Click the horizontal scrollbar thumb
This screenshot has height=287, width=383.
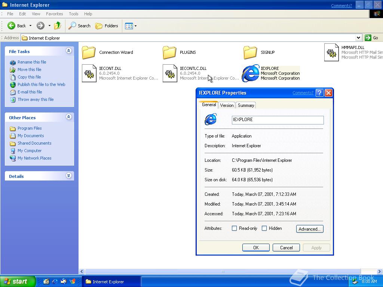tap(223, 271)
